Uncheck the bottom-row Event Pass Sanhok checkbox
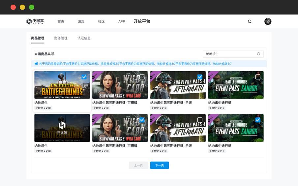Image resolution: width=298 pixels, height=186 pixels. [258, 120]
